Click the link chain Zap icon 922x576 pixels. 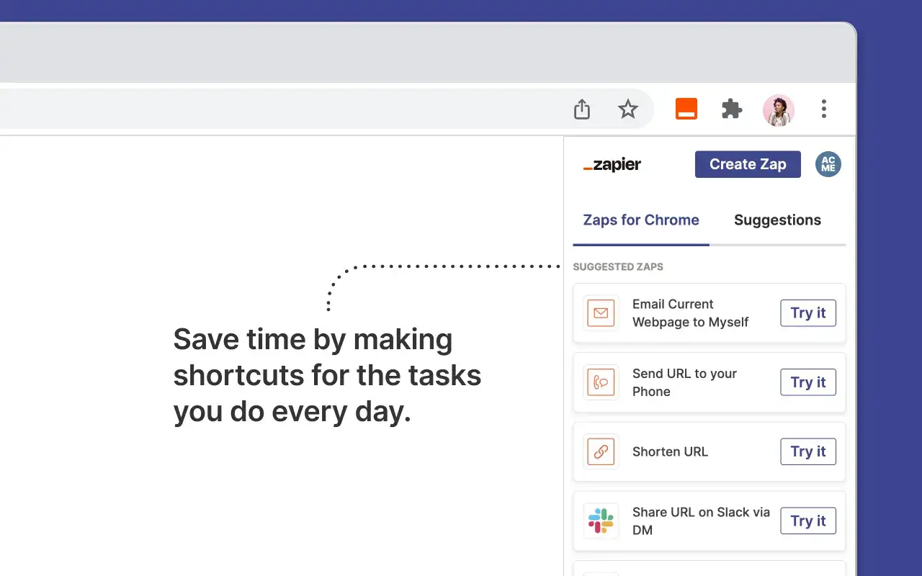(x=601, y=451)
